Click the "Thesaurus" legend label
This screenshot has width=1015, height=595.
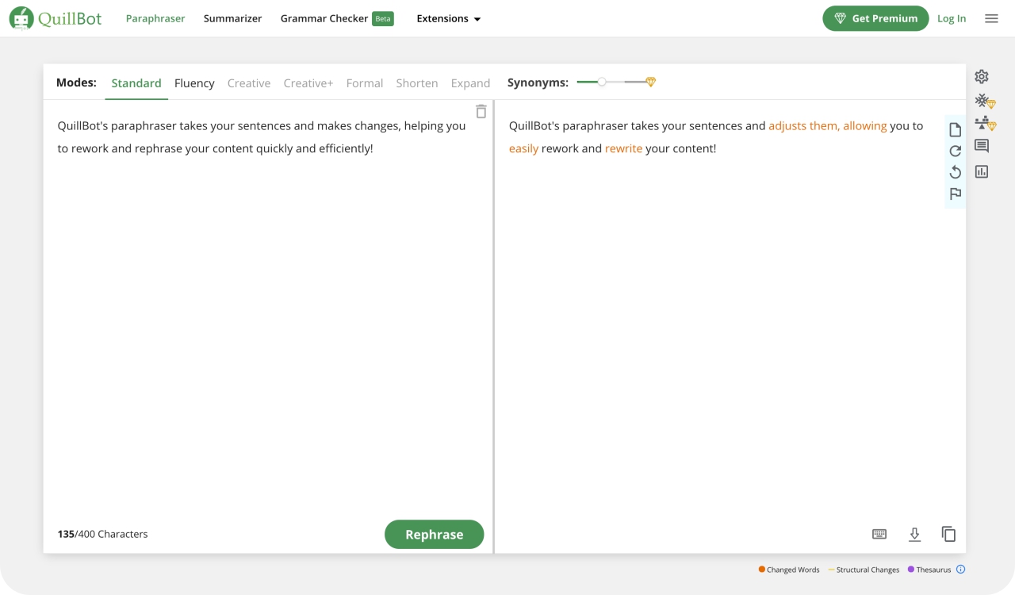click(933, 570)
